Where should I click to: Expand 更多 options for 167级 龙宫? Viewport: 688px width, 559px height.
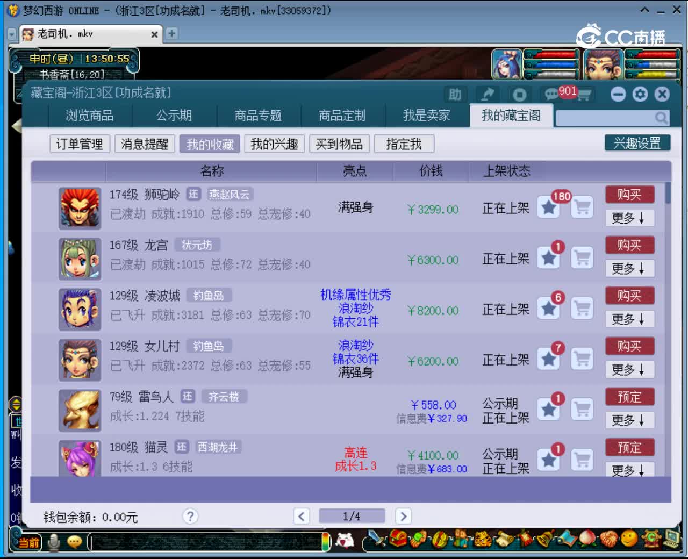pyautogui.click(x=629, y=268)
